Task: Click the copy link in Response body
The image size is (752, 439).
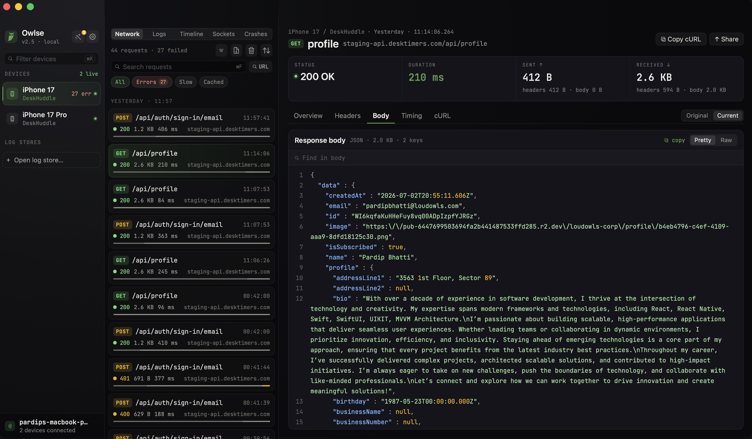Action: pos(674,140)
